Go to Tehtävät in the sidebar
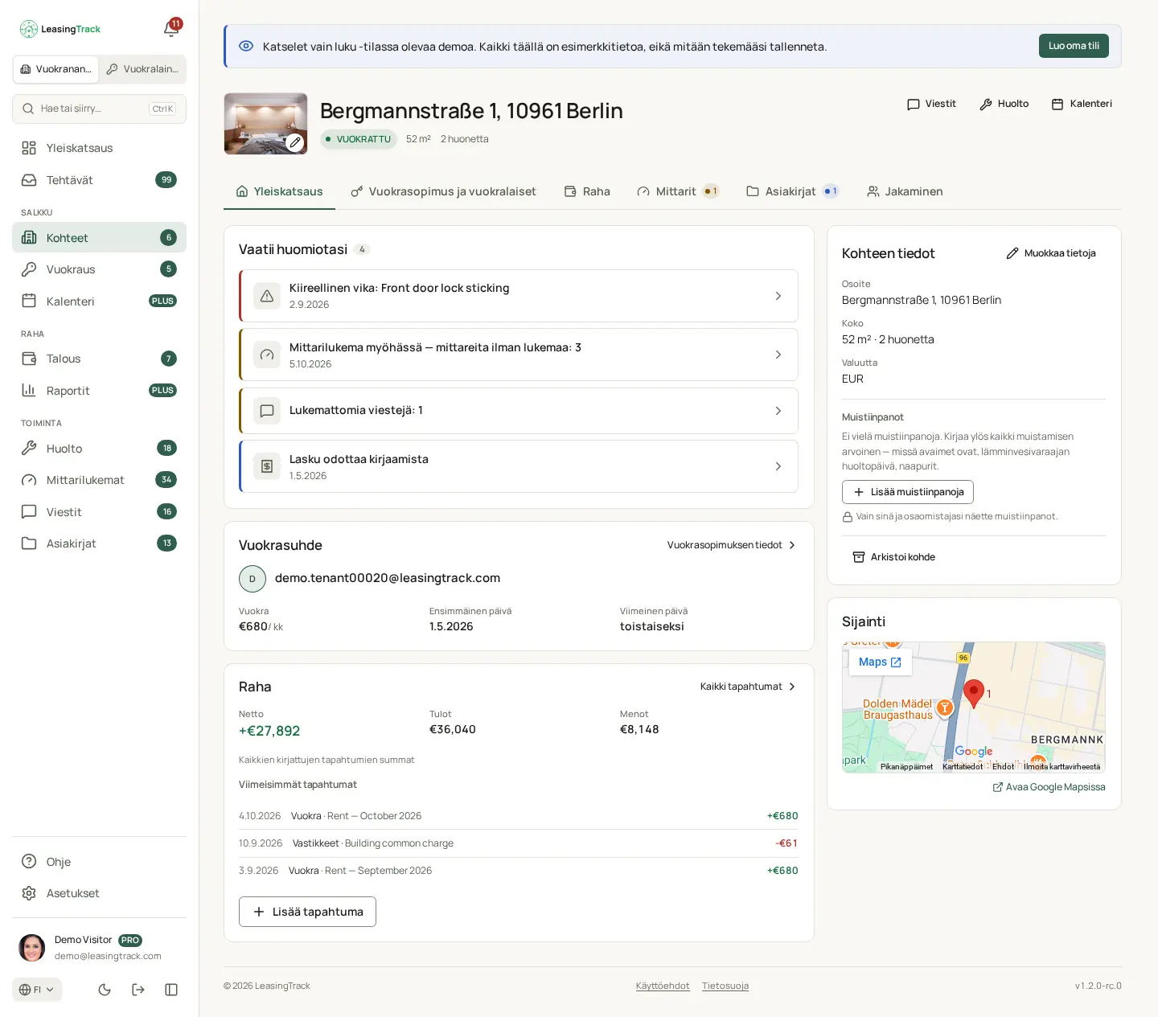Screen dimensions: 1158x1017 point(99,180)
